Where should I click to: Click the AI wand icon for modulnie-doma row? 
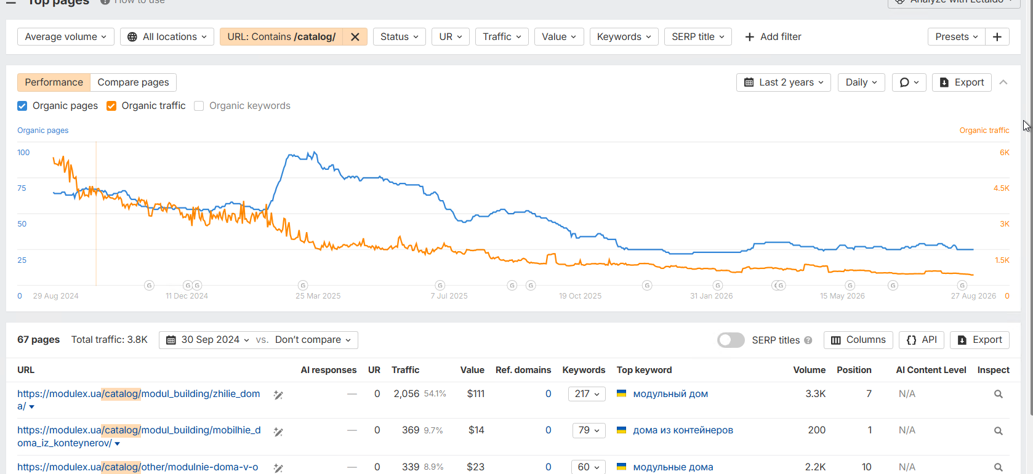[278, 468]
